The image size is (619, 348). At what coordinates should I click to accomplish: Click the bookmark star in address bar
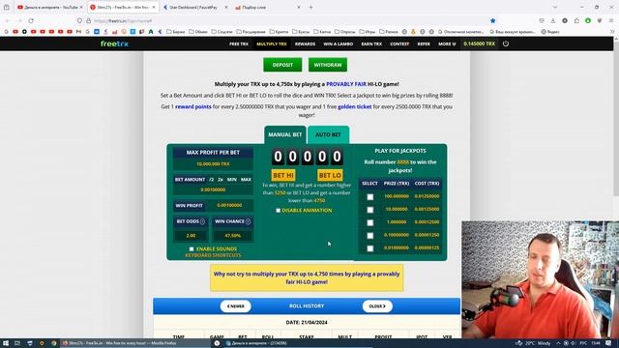tap(492, 20)
